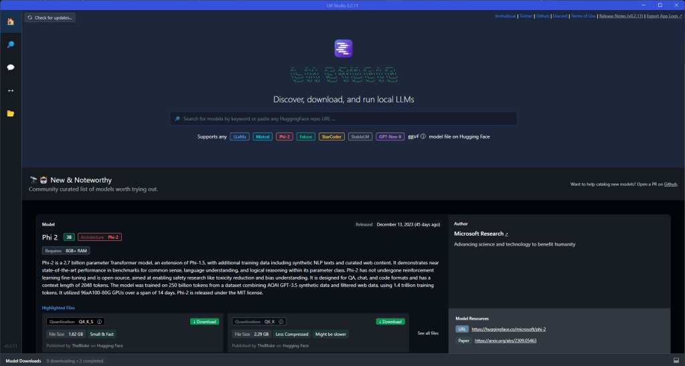Open the AI Chat speech bubble icon
The height and width of the screenshot is (366, 685).
[10, 68]
